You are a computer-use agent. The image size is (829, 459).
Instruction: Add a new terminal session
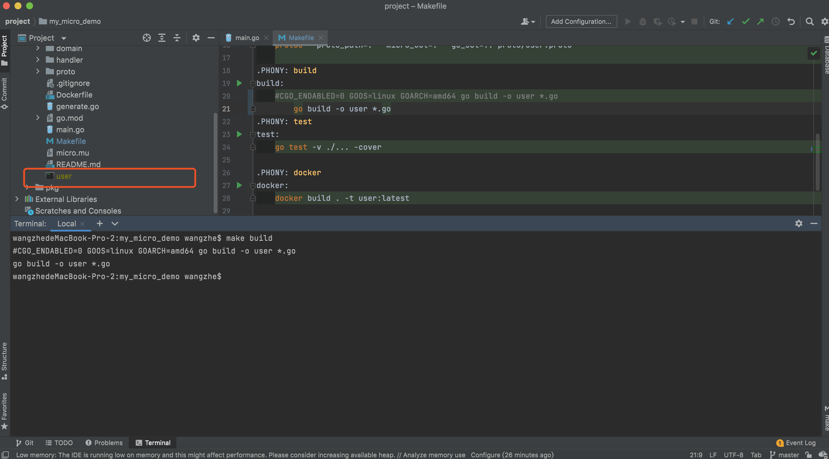coord(100,223)
